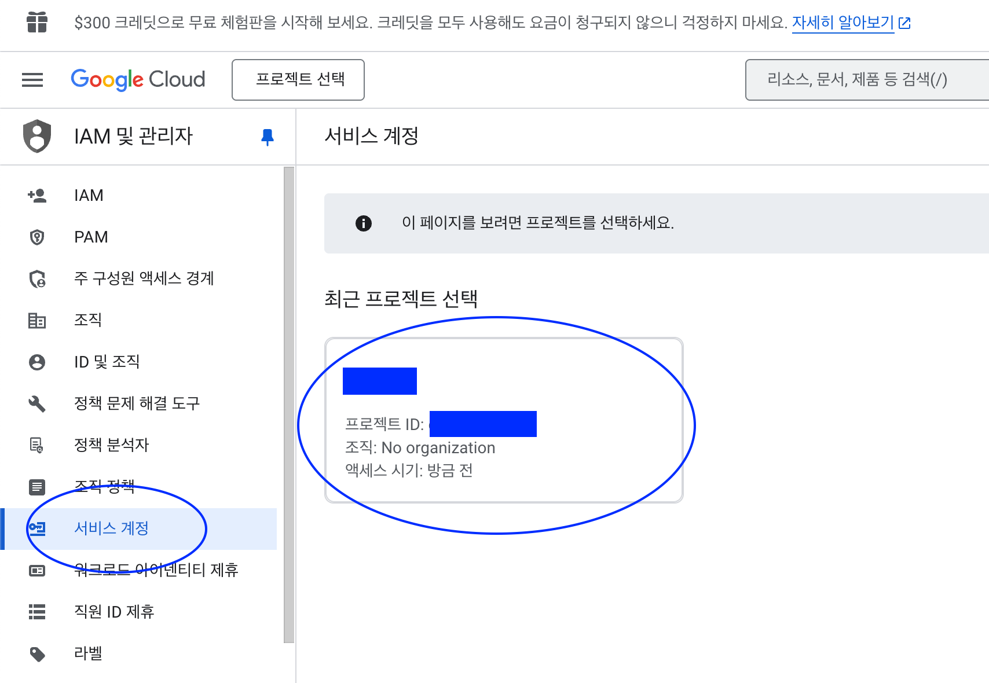The image size is (989, 683).
Task: Click the 라벨 tag icon
Action: point(37,654)
